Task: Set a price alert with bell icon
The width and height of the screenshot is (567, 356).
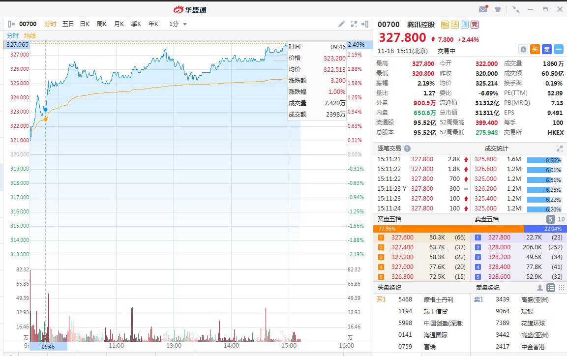Action: tap(523, 49)
